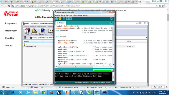Click WinRAR Añadir toolbar icon
This screenshot has height=95, width=169.
coord(27,32)
